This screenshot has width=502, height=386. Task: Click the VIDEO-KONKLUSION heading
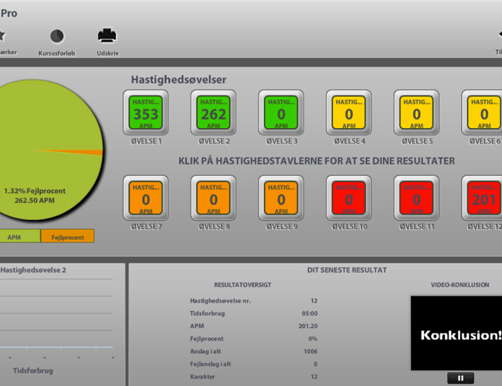tap(460, 285)
